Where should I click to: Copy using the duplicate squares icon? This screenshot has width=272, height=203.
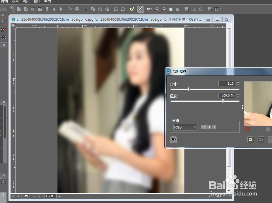(93, 9)
